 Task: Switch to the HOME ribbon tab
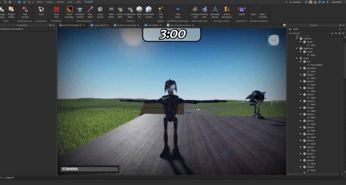[39, 2]
